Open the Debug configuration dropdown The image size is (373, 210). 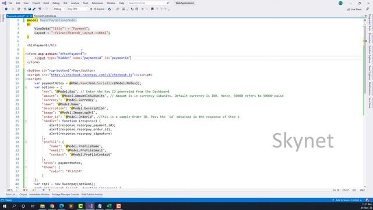59,9
